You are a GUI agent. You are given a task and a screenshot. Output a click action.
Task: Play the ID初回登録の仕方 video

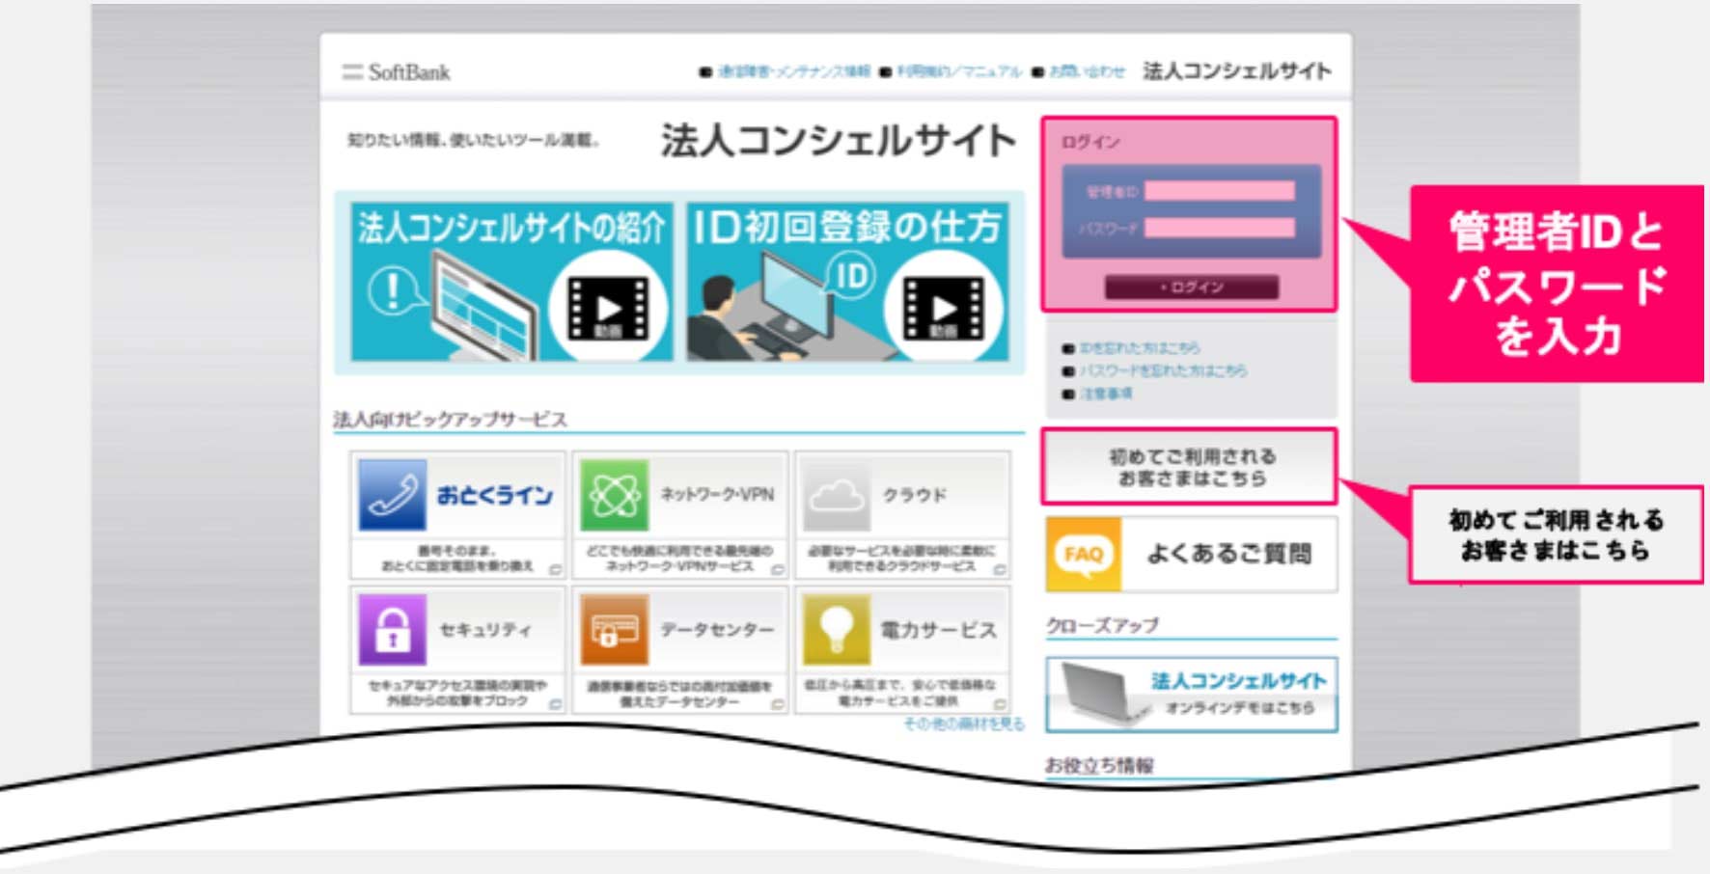[x=943, y=309]
